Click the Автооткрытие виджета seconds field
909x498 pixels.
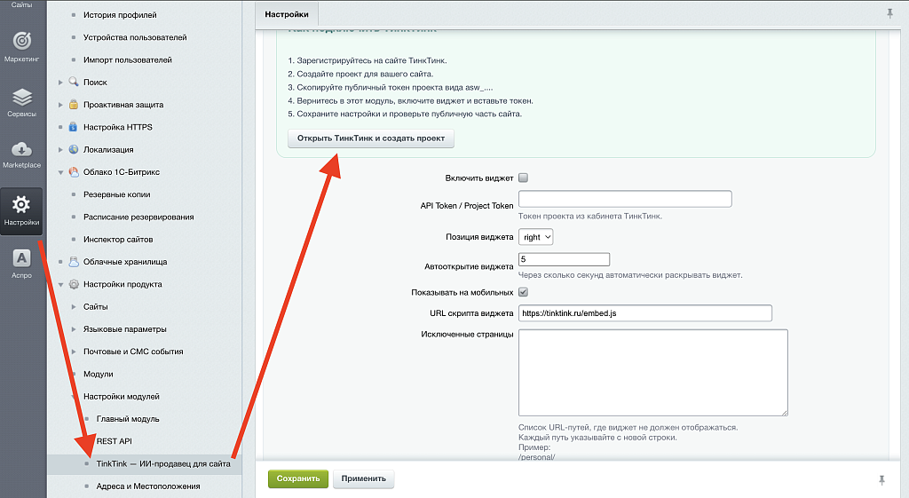pos(564,259)
